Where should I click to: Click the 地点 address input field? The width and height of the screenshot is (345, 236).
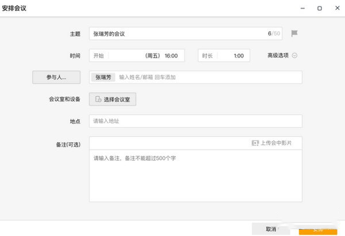click(x=195, y=121)
